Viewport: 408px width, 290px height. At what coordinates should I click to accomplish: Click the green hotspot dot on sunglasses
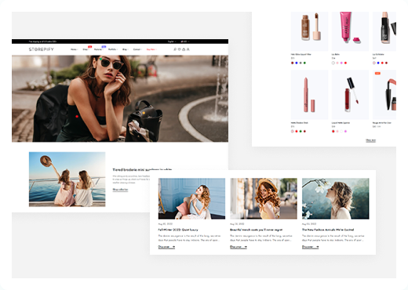coord(101,59)
